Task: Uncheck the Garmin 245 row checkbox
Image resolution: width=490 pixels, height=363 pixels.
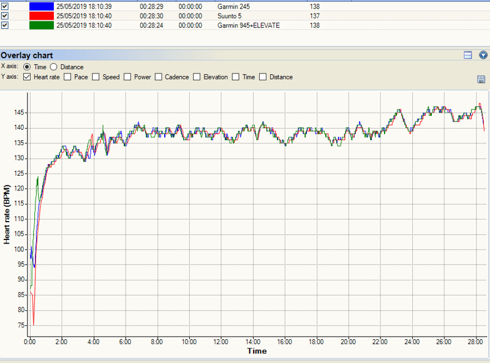Action: click(5, 6)
